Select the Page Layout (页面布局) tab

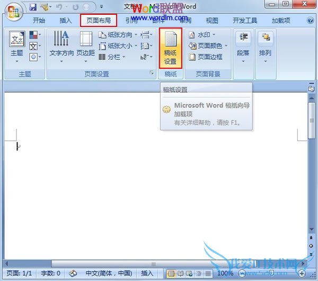pyautogui.click(x=99, y=21)
